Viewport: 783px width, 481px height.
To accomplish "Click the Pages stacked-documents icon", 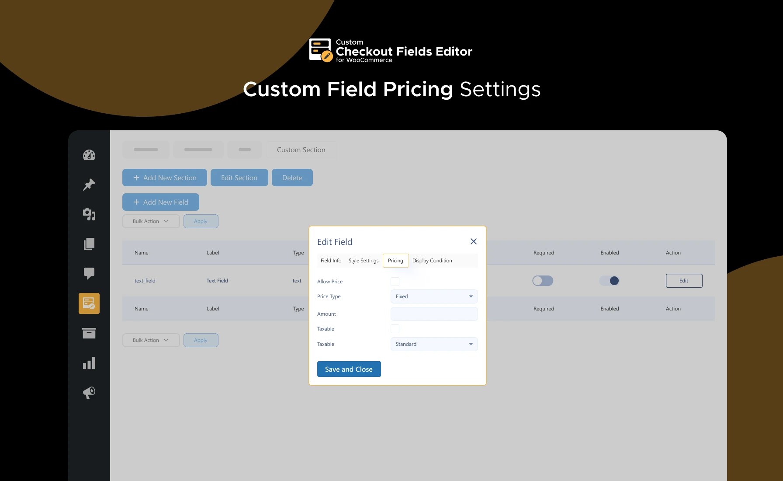I will click(x=89, y=244).
